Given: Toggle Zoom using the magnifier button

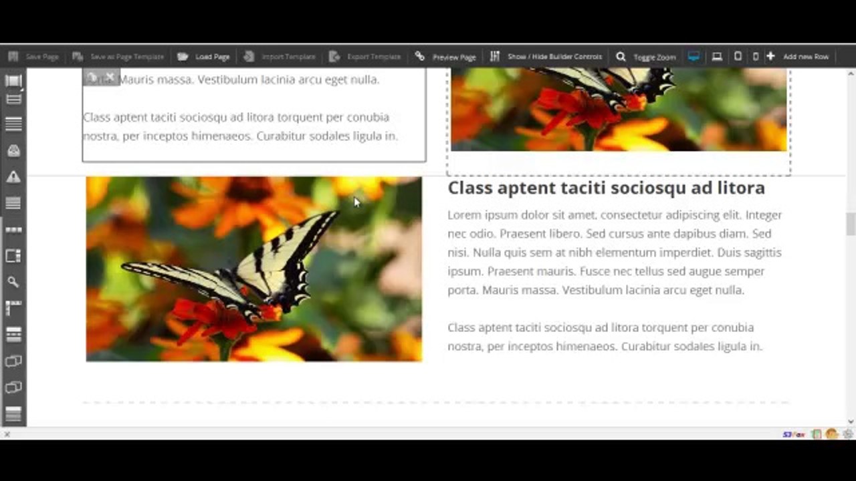Looking at the screenshot, I should click(x=646, y=57).
